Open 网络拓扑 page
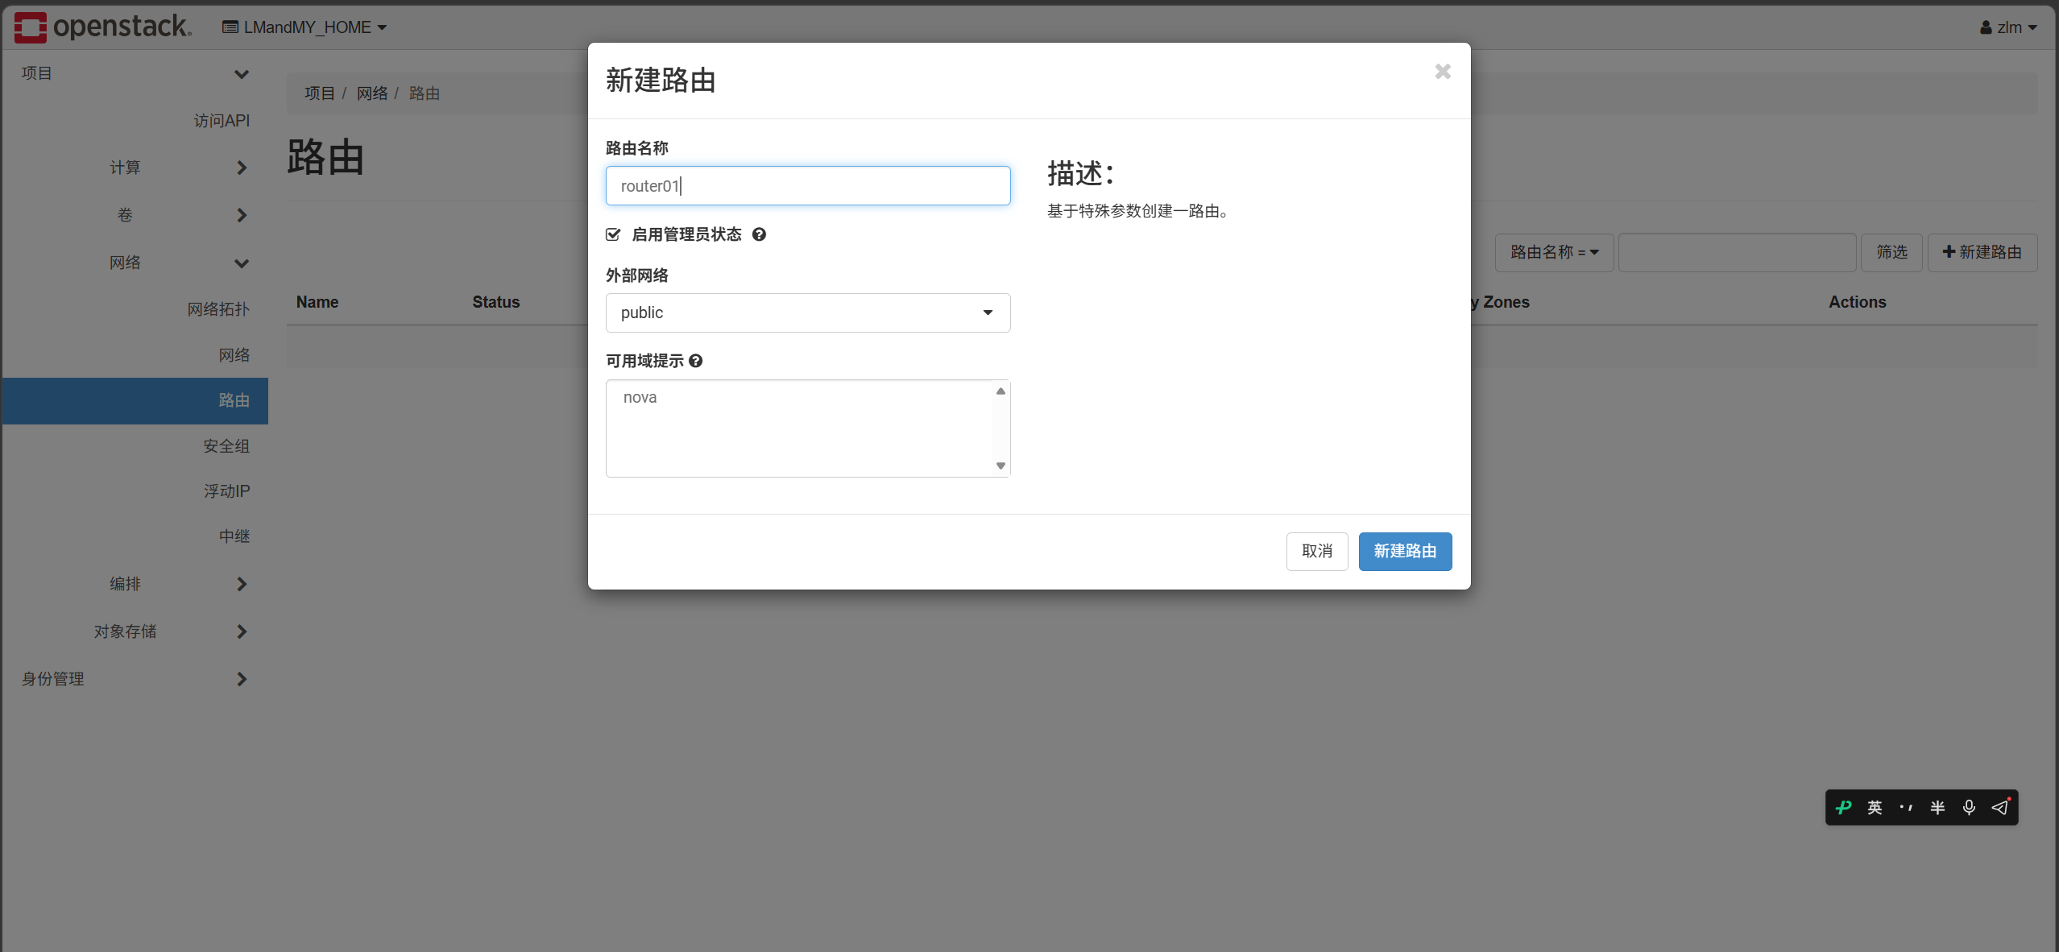The image size is (2059, 952). click(x=218, y=309)
